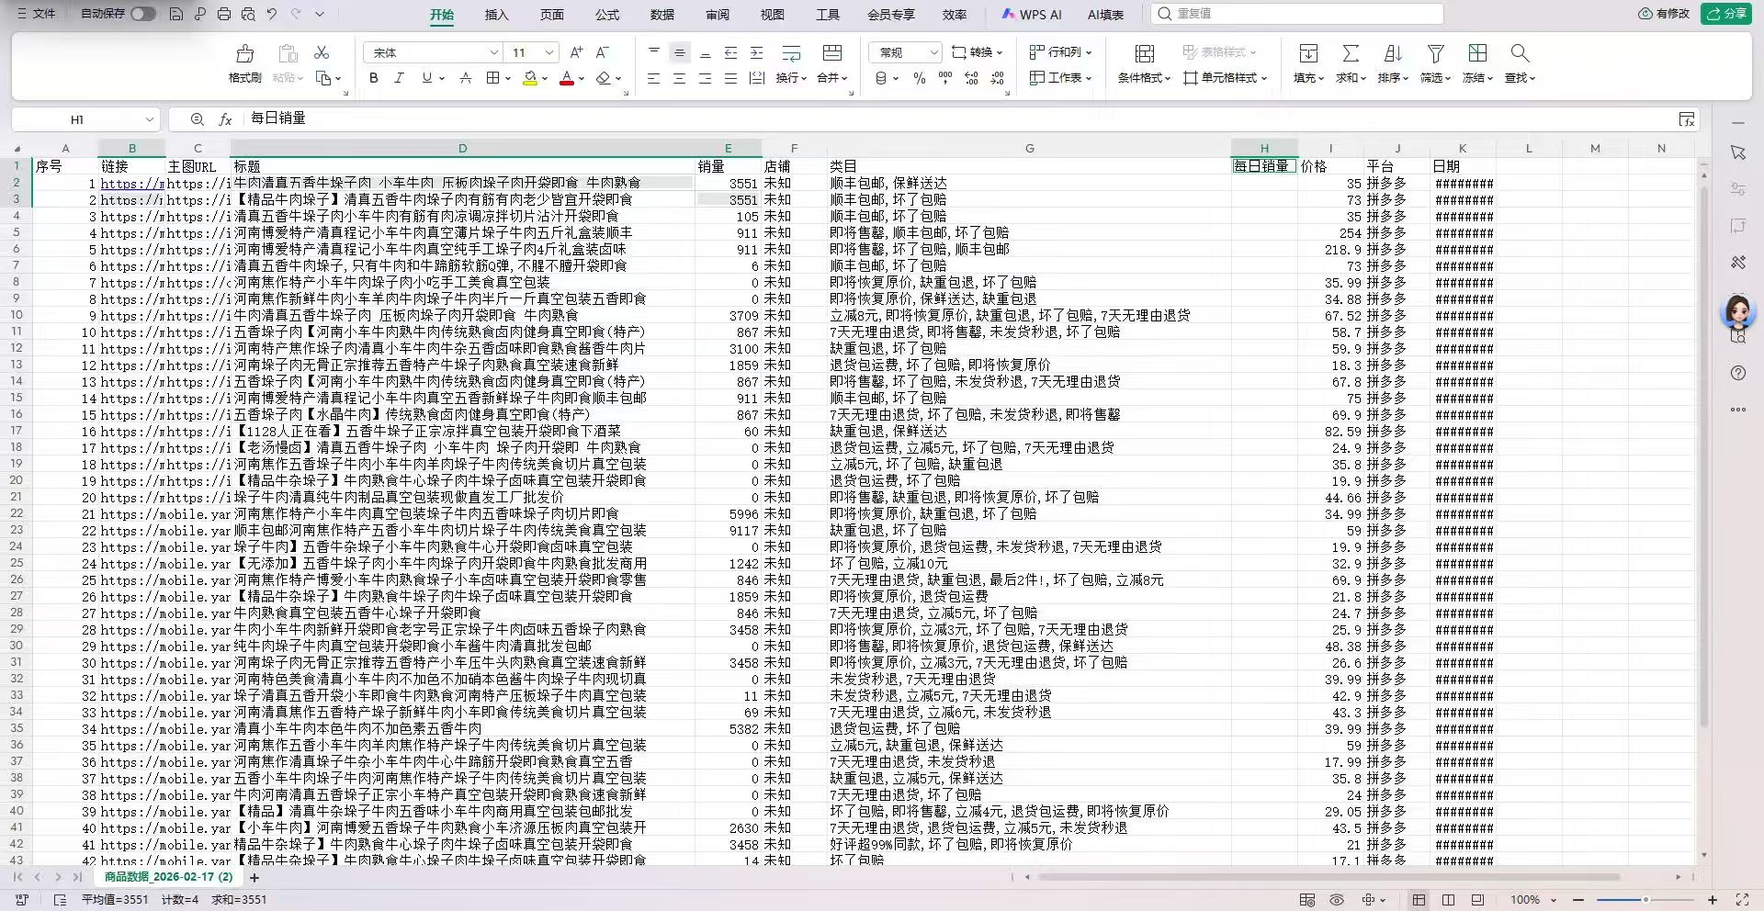Toggle bold formatting
This screenshot has width=1764, height=911.
[374, 78]
